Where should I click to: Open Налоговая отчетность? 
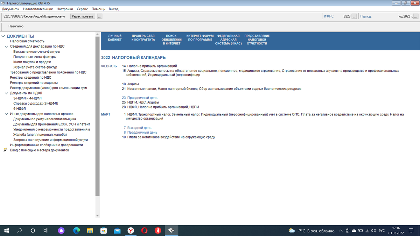[27, 41]
